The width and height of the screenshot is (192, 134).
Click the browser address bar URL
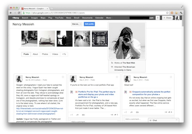tap(55, 13)
